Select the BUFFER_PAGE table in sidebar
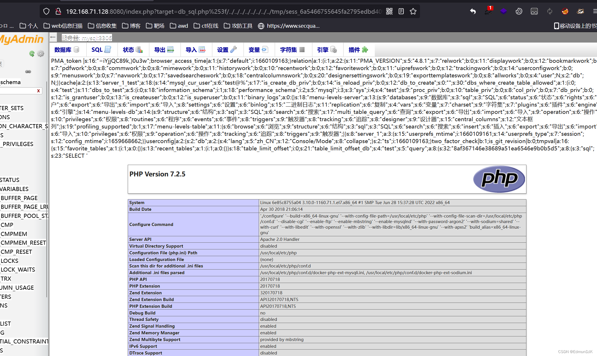The width and height of the screenshot is (597, 356). tap(19, 198)
